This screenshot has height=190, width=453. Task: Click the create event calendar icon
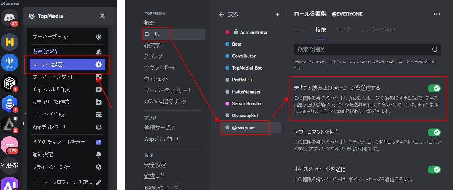pos(98,115)
